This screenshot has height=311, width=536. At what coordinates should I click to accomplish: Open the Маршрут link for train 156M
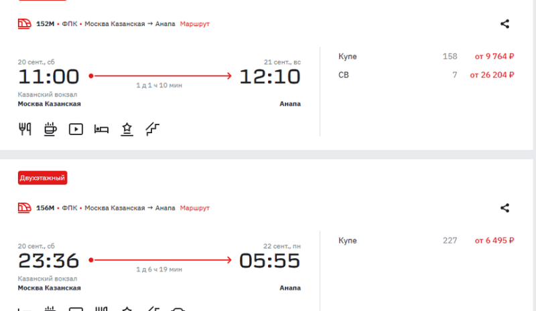pyautogui.click(x=195, y=208)
